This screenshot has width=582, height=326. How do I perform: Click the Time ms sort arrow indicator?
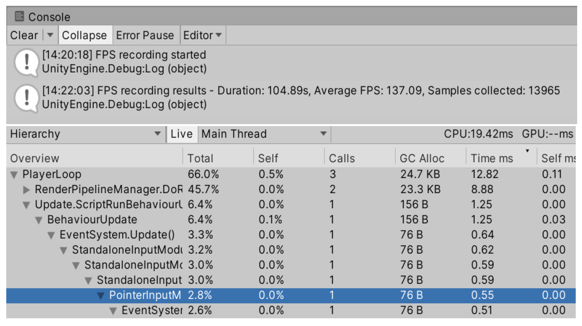tap(527, 151)
